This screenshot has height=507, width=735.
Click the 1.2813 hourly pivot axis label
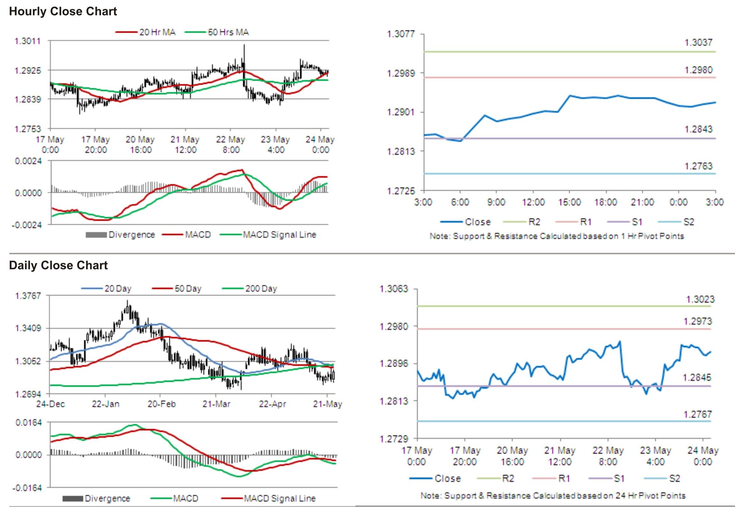pos(401,151)
